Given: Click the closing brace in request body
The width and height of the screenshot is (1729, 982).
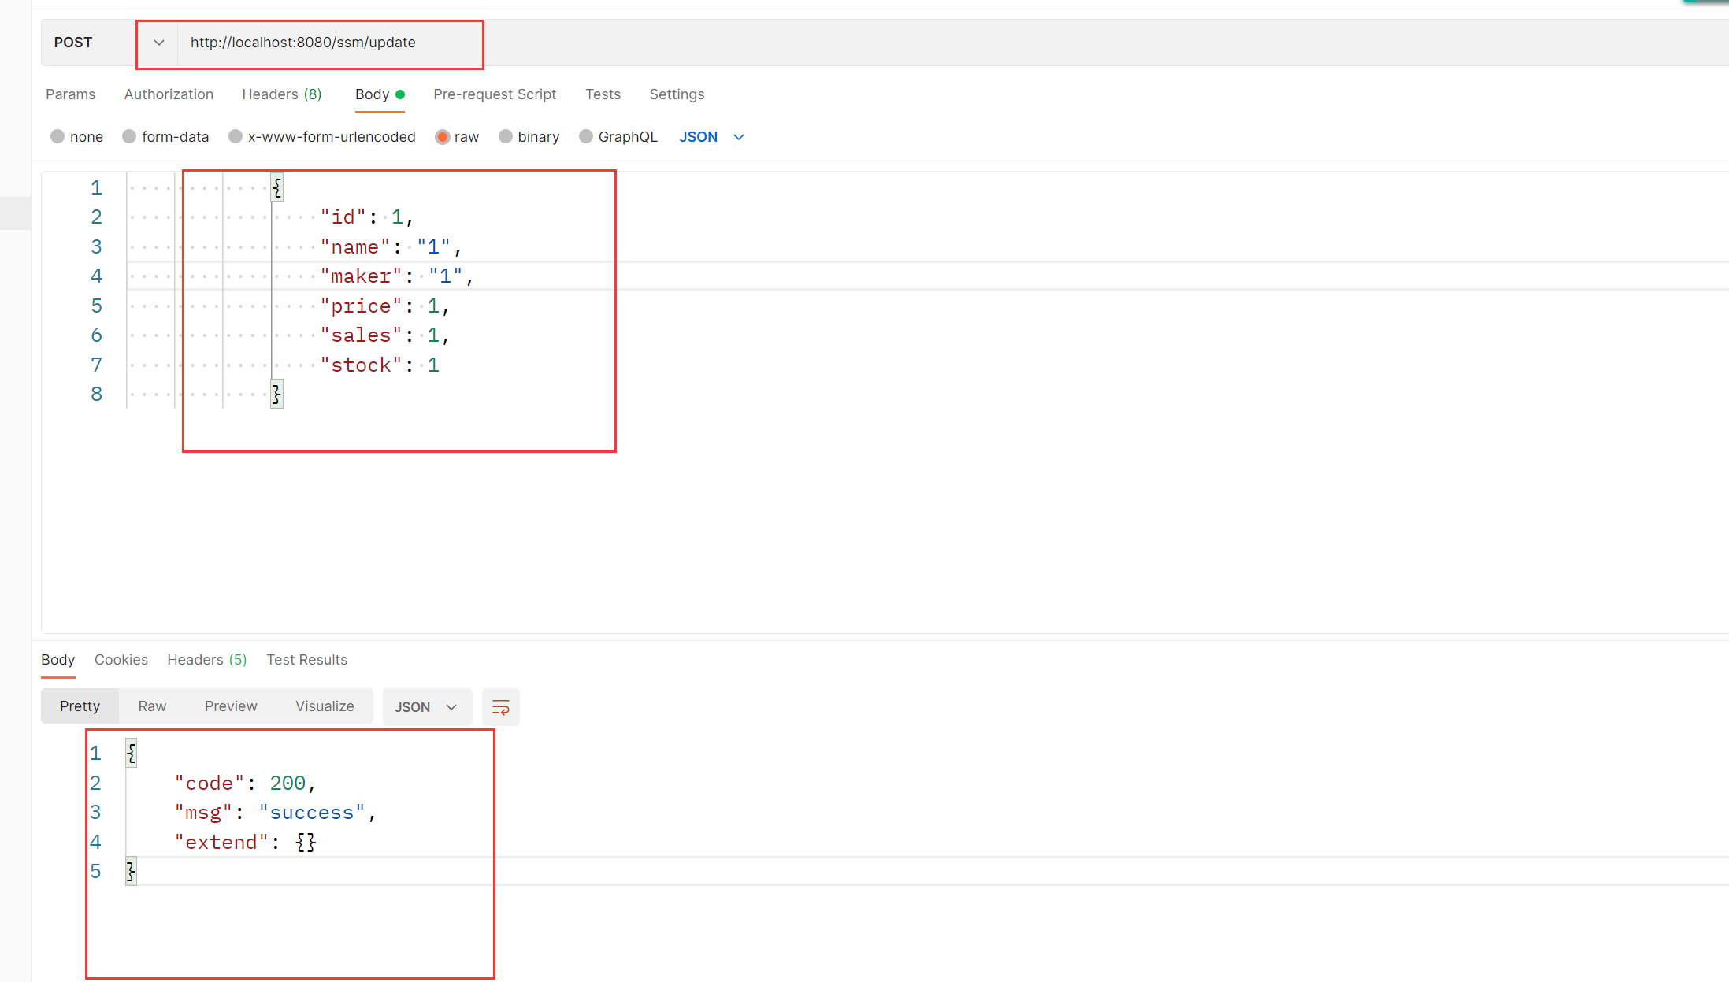Looking at the screenshot, I should (276, 394).
